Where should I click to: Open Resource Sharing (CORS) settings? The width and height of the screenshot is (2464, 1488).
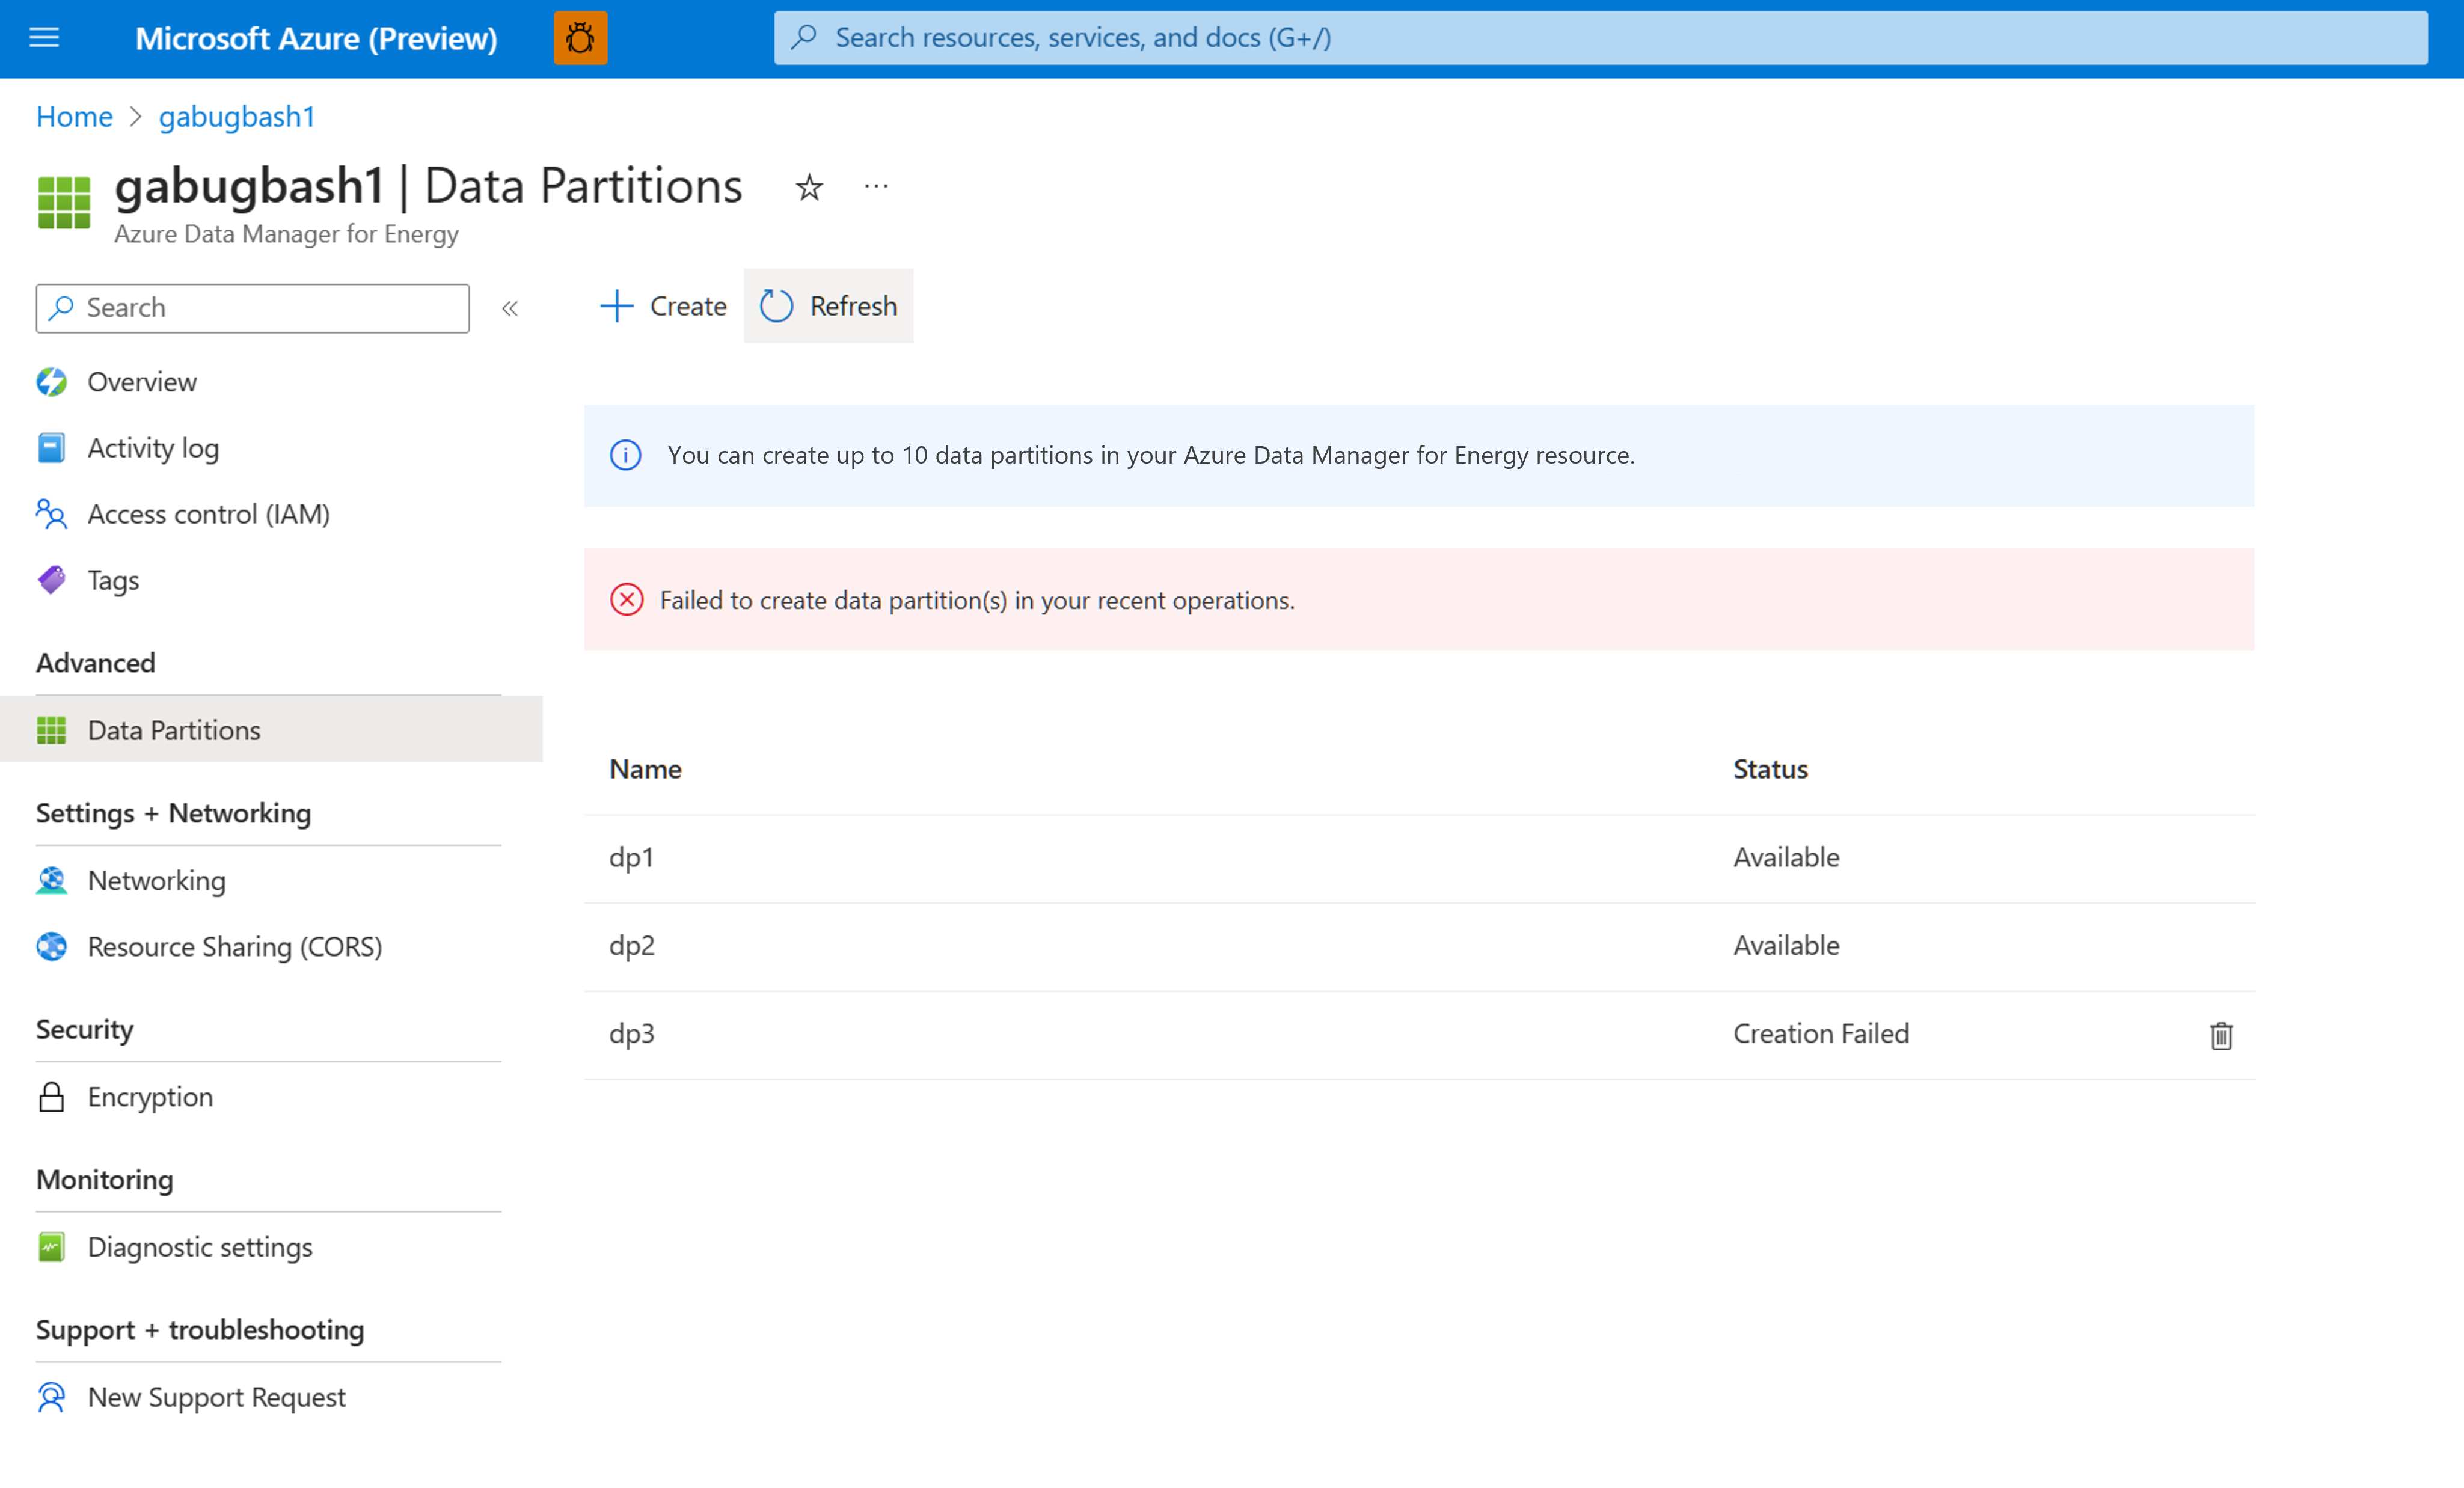tap(234, 946)
